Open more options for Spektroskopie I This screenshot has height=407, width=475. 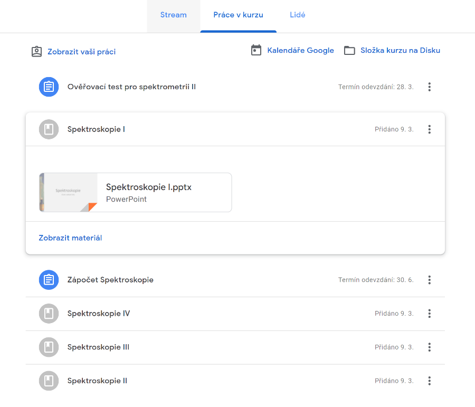pos(430,129)
